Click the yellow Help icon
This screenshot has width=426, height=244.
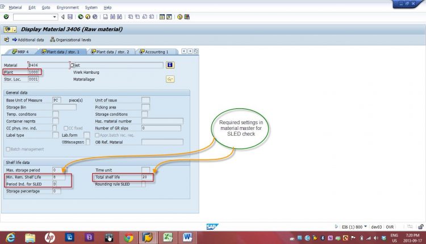180,17
